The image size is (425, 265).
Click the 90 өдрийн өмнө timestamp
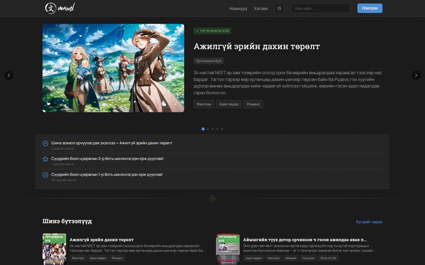pos(64,180)
